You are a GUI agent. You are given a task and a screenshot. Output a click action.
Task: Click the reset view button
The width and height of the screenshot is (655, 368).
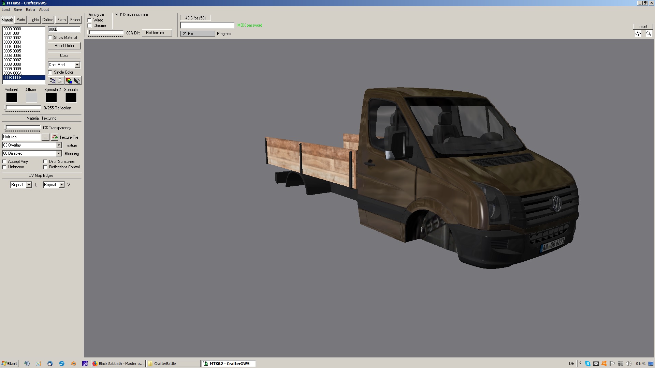pyautogui.click(x=643, y=27)
